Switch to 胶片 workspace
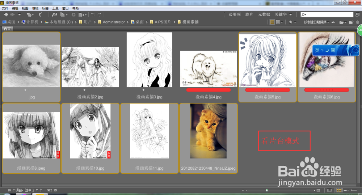The height and width of the screenshot is (195, 362). point(249,14)
